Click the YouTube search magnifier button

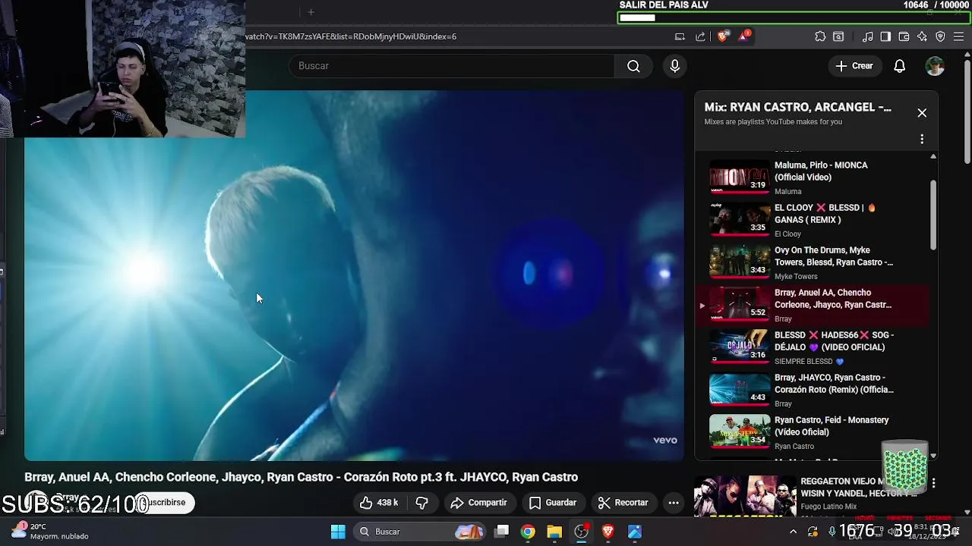point(633,66)
